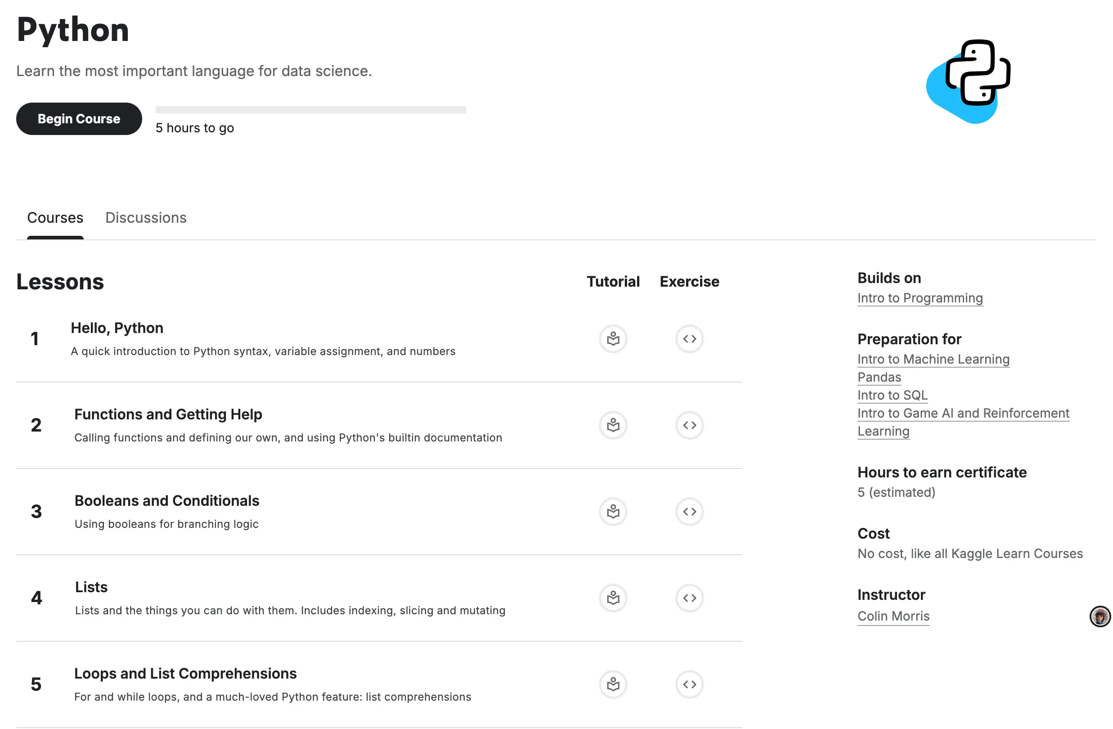
Task: Click the course progress bar
Action: (x=310, y=110)
